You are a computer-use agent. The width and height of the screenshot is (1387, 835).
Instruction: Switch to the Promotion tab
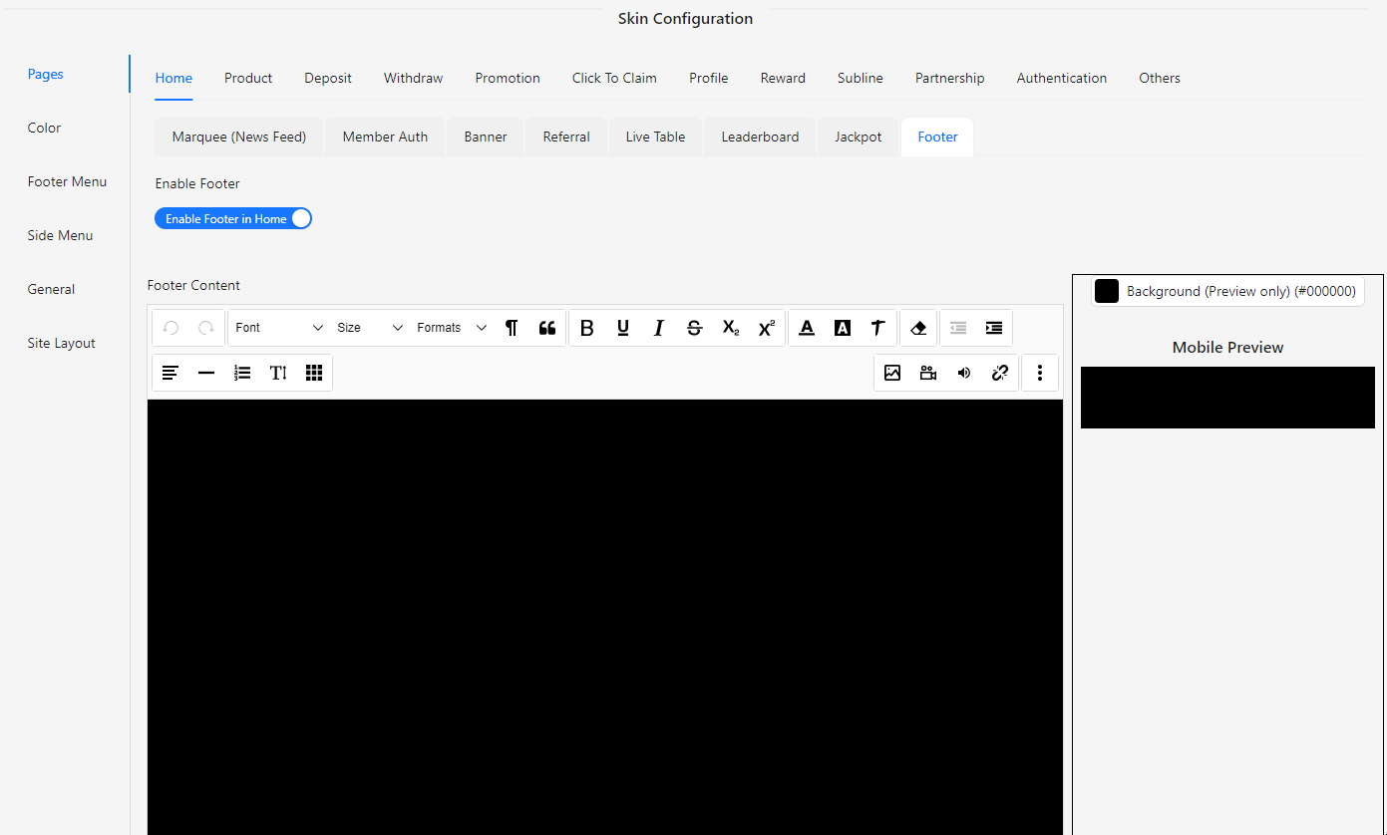(x=507, y=78)
